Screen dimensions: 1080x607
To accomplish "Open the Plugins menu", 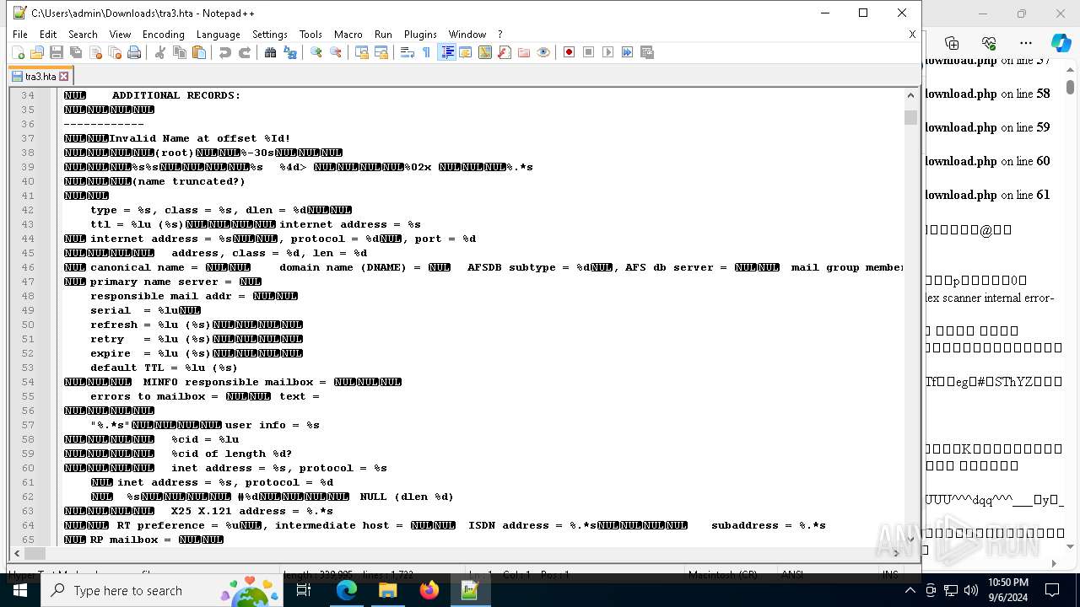I will 420,35.
